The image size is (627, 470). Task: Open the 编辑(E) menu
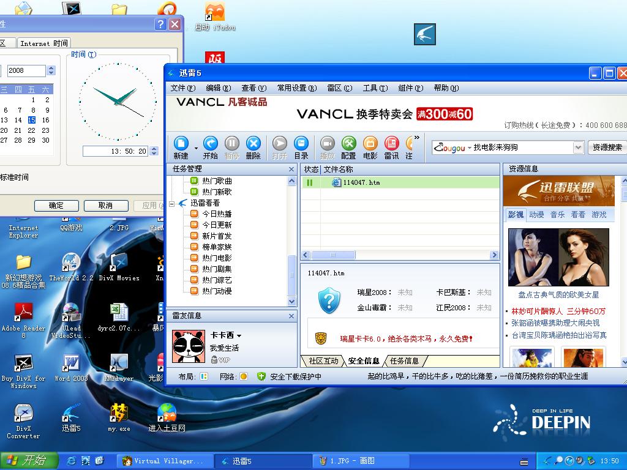click(x=219, y=88)
